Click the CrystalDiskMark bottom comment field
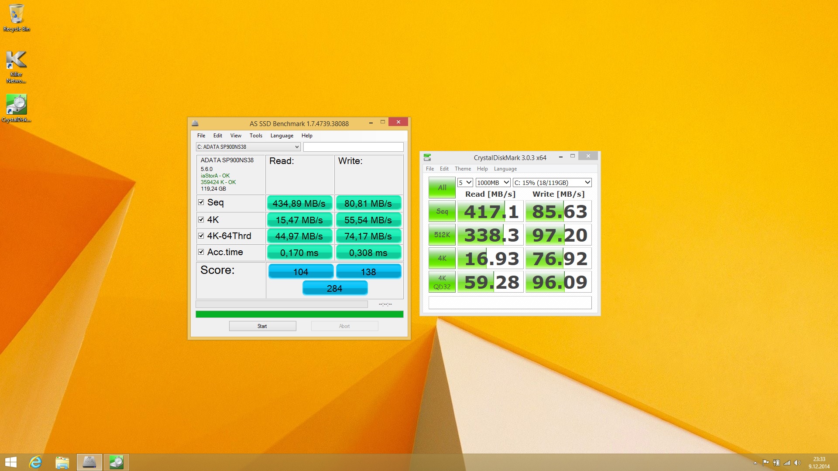 point(510,303)
